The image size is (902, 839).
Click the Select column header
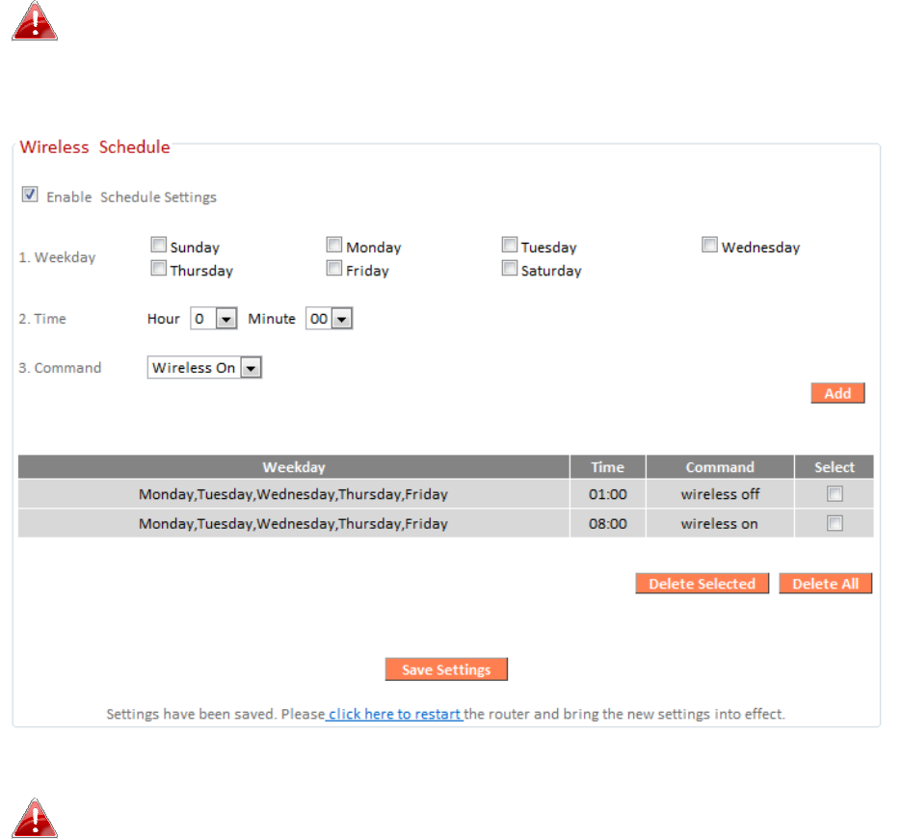(835, 467)
